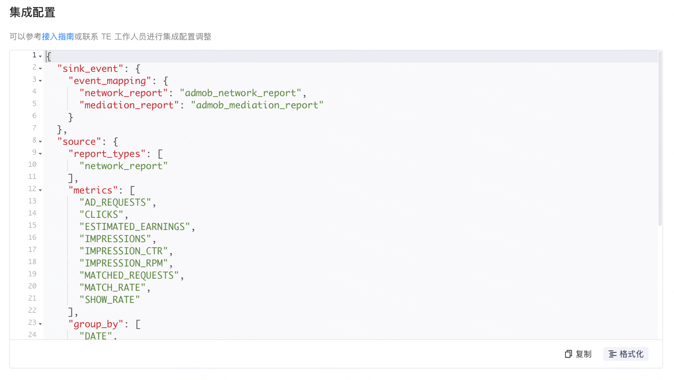Click line number 22 in the gutter
Viewport: 674px width, 380px height.
[32, 312]
